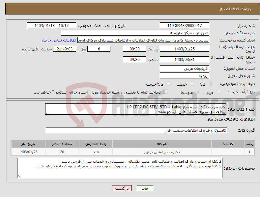Click the اطلاعات کالاهای مورد نیاز section heading
The image size is (260, 197).
point(231,119)
